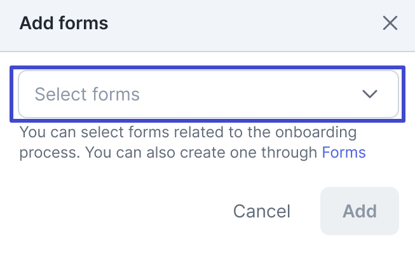Screen dimensions: 415x253
Task: Close the Add forms dialog
Action: pyautogui.click(x=390, y=23)
